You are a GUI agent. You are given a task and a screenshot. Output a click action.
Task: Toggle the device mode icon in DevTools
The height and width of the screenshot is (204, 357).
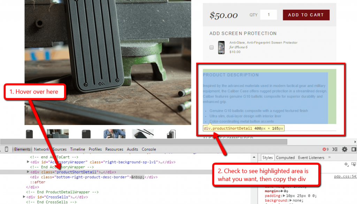(6, 149)
